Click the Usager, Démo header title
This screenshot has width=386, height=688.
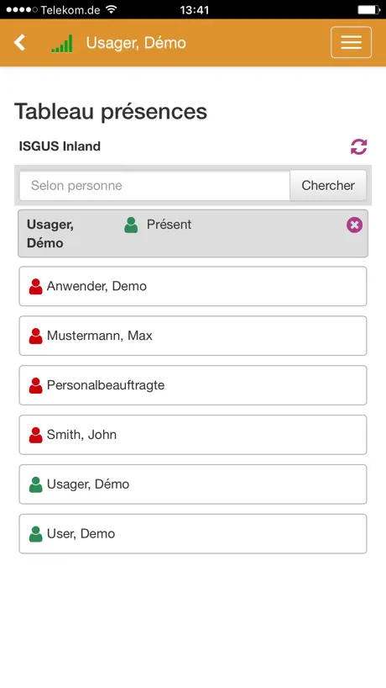click(x=136, y=43)
